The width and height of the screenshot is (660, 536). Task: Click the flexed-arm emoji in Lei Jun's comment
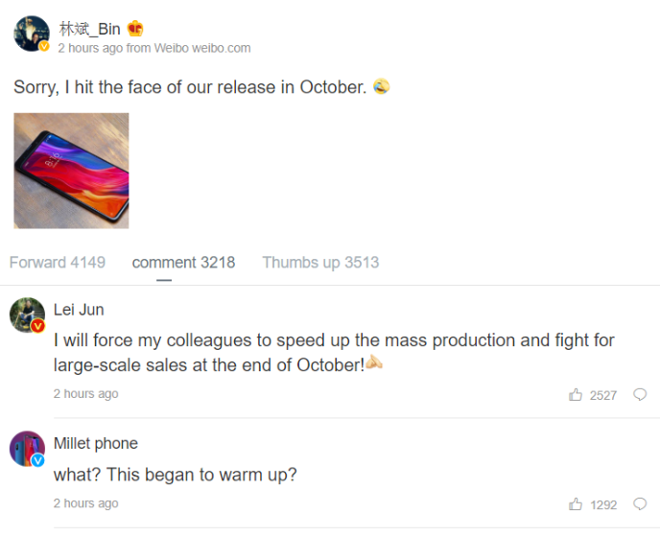tap(374, 364)
